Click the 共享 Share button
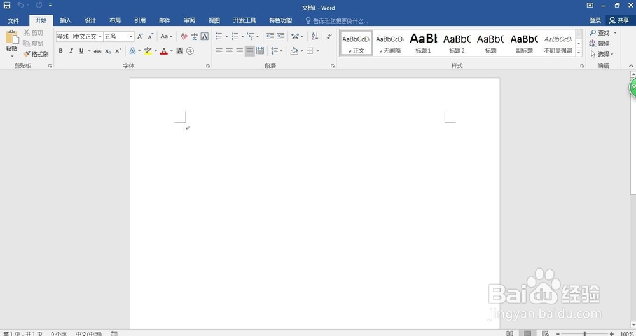 click(x=619, y=20)
